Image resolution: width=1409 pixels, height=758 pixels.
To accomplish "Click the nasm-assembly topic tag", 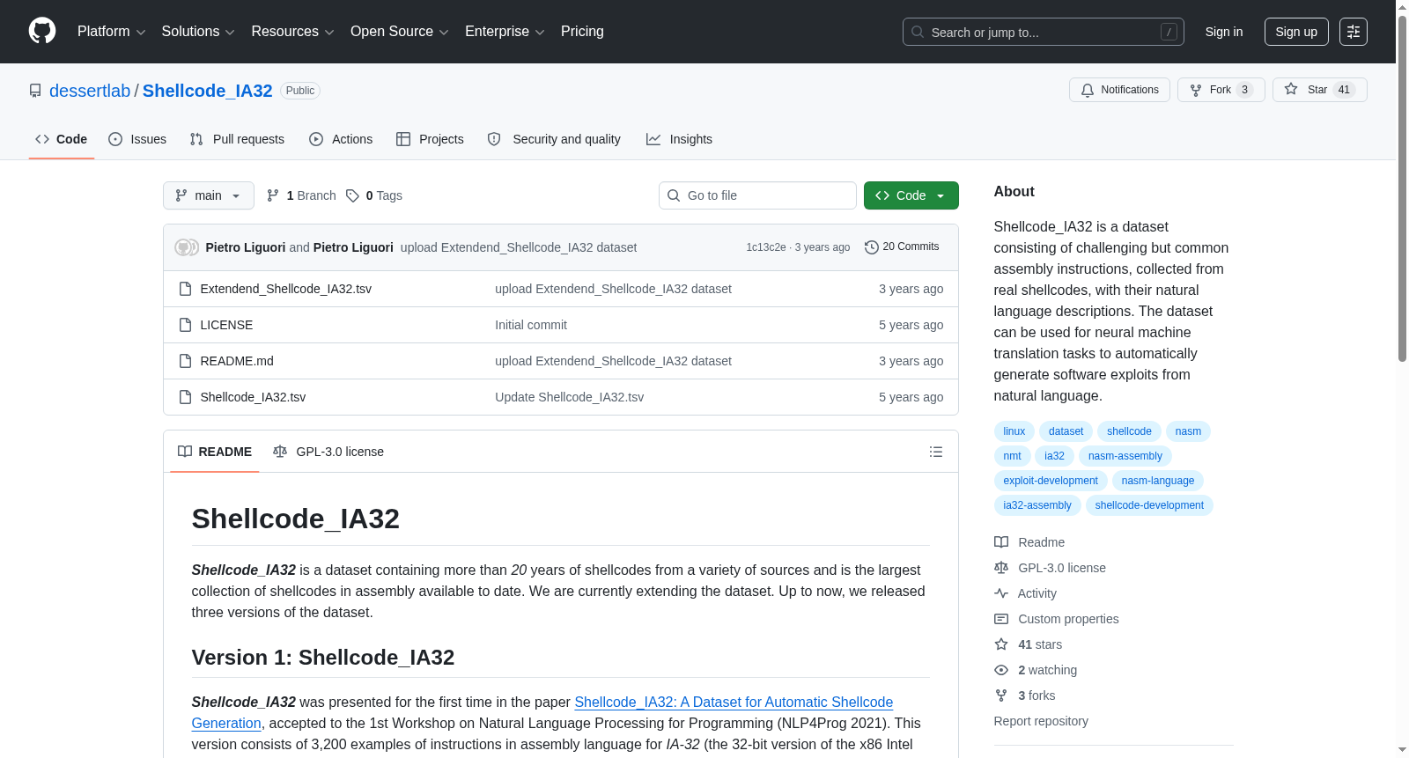I will pyautogui.click(x=1125, y=456).
